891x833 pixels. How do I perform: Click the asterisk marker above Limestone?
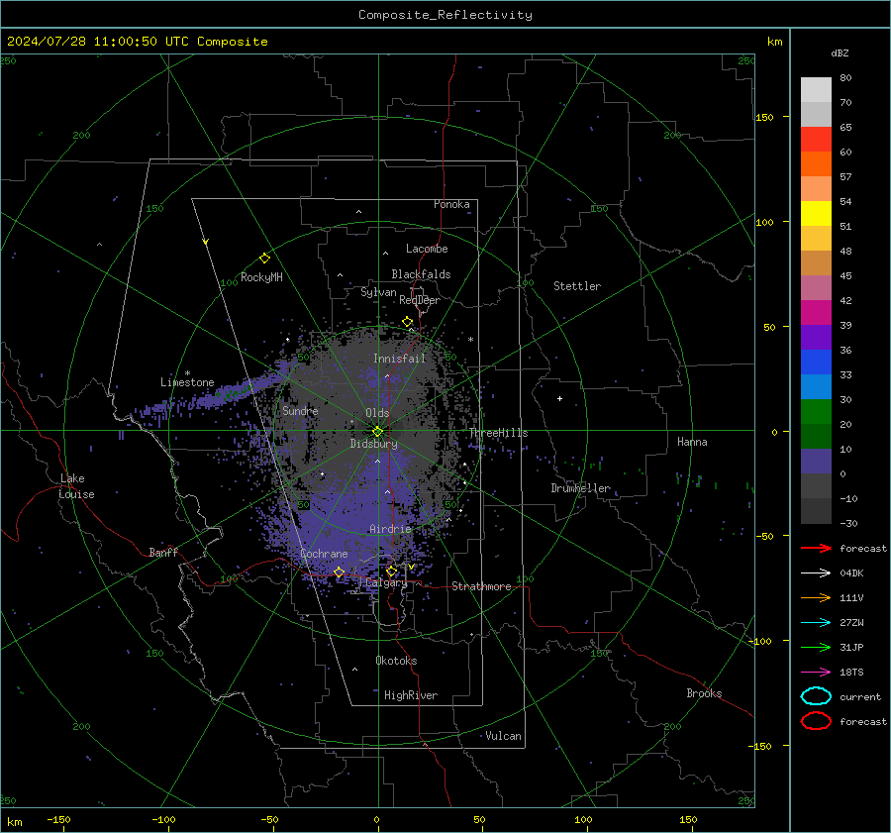(187, 373)
